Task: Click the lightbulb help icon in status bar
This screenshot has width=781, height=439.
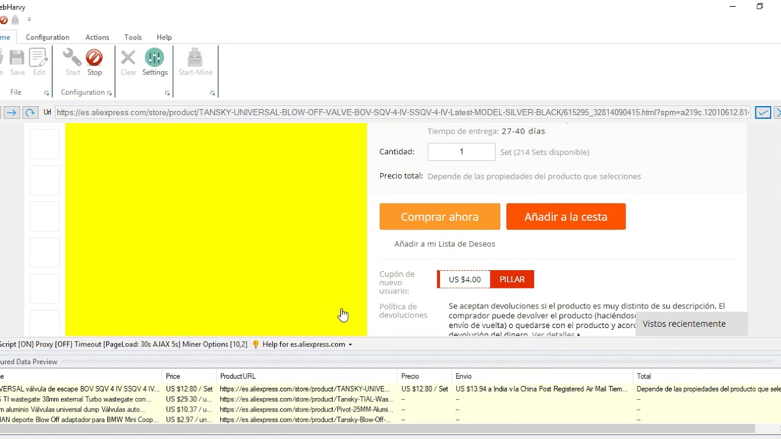Action: (x=256, y=344)
